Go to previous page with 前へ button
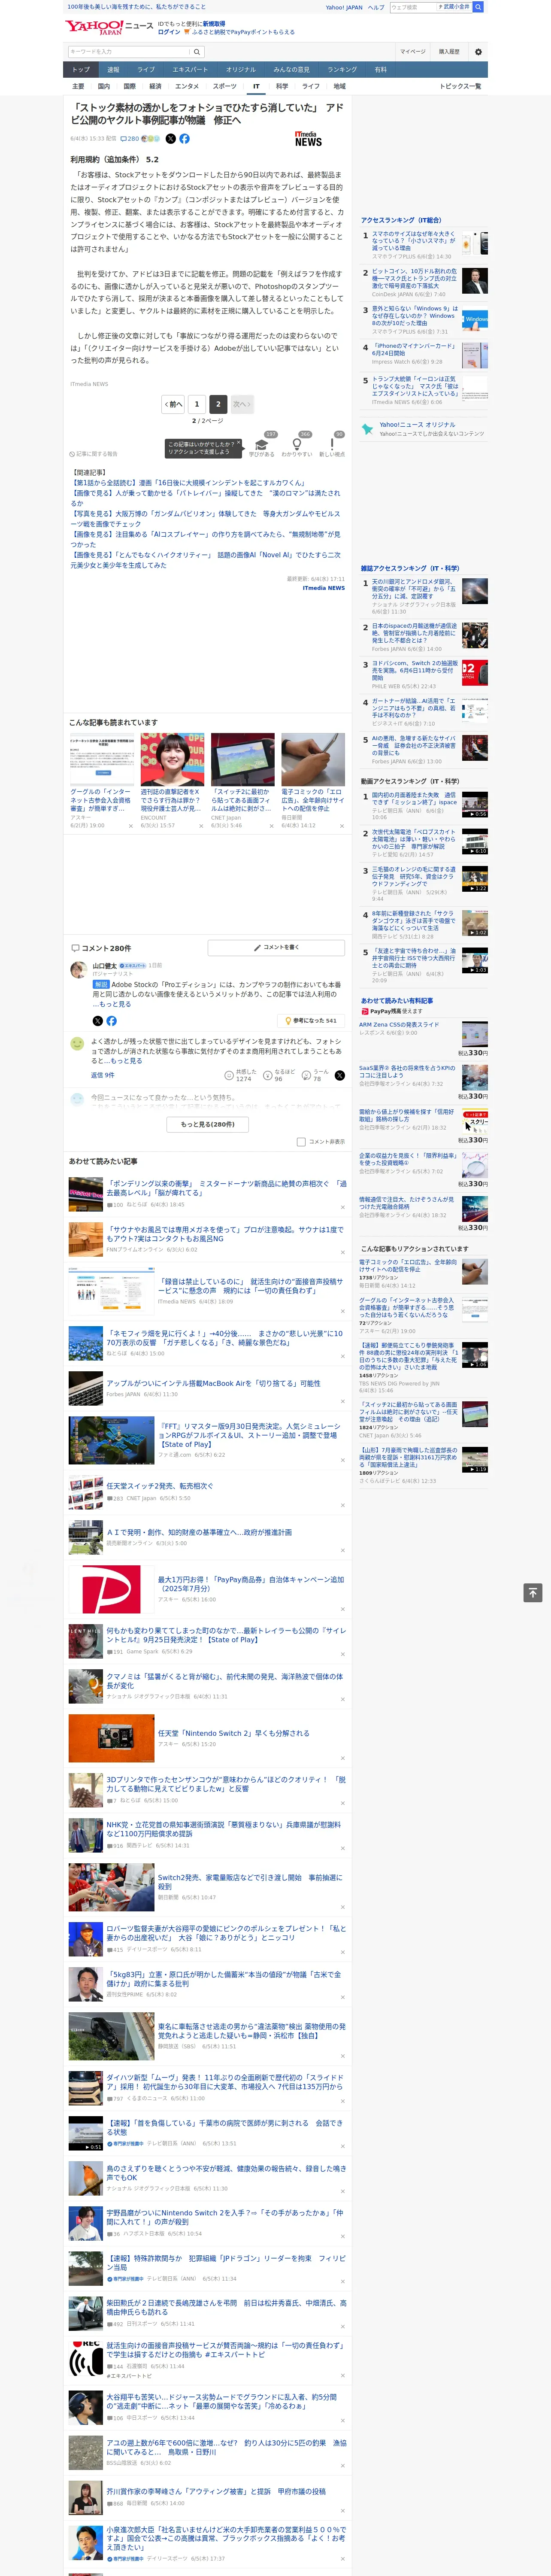551x2576 pixels. click(x=174, y=404)
